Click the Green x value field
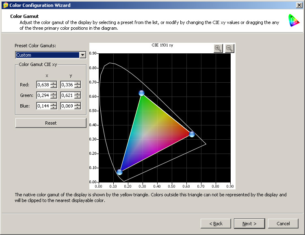This screenshot has width=305, height=235. (x=43, y=95)
